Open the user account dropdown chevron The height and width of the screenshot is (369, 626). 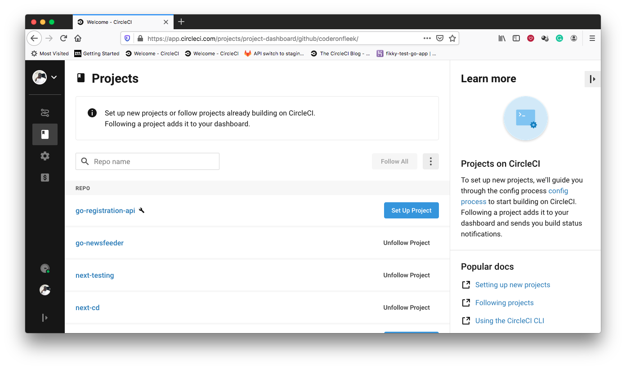tap(54, 77)
